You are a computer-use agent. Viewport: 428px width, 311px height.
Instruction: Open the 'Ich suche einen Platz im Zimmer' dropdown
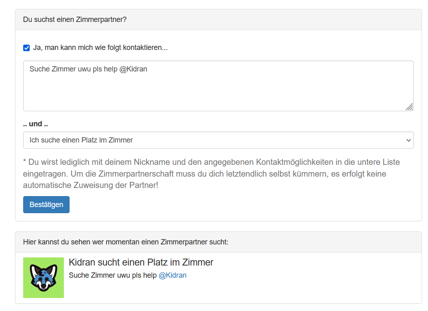(218, 140)
